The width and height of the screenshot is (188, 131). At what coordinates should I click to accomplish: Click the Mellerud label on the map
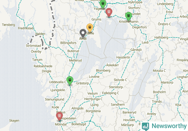point(75,60)
